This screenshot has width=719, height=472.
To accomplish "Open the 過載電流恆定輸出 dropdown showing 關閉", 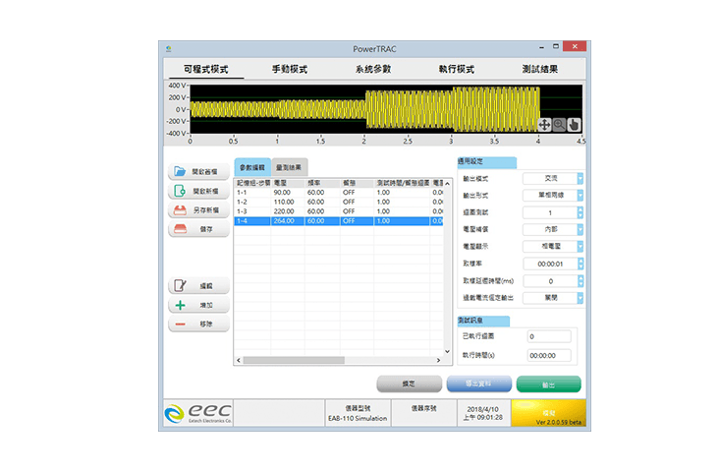I will pyautogui.click(x=581, y=298).
